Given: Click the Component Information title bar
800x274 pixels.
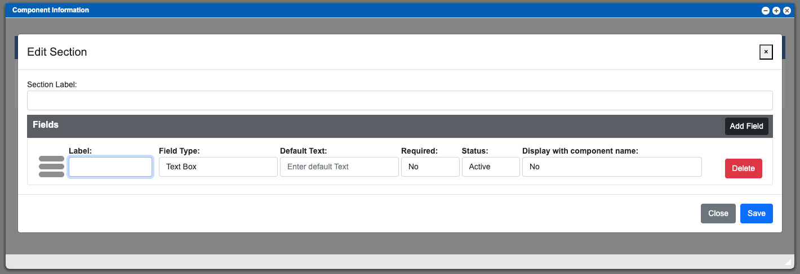Looking at the screenshot, I should (x=383, y=11).
